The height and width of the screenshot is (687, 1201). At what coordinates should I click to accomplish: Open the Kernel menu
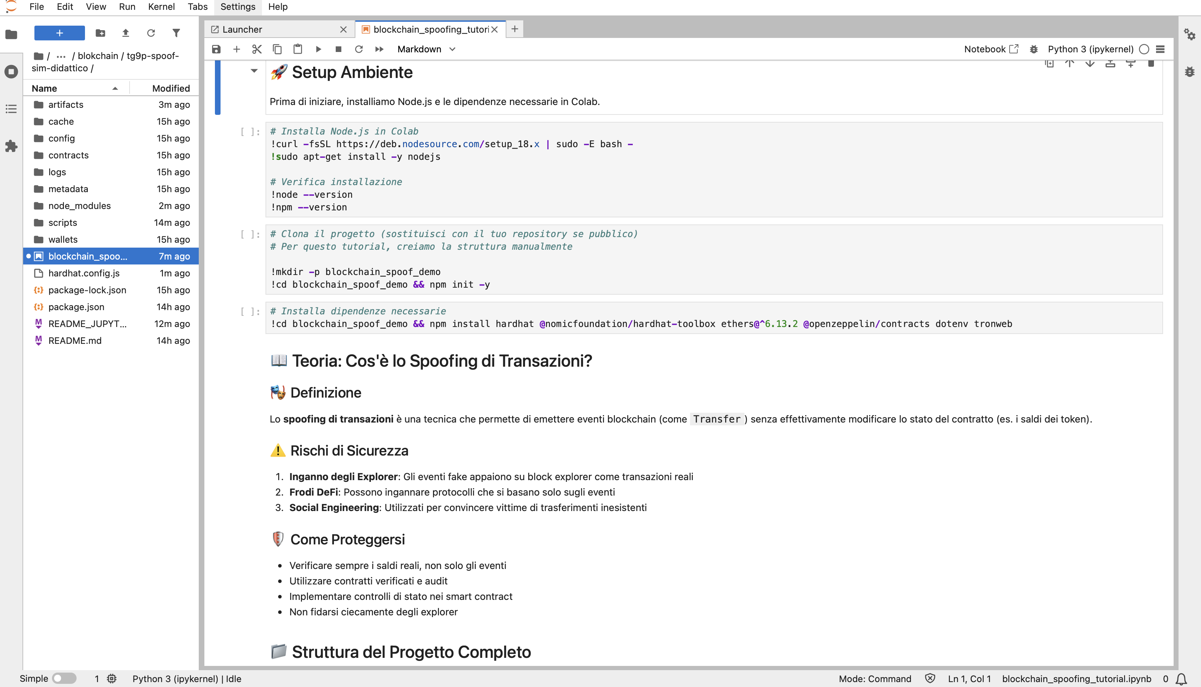click(x=161, y=7)
